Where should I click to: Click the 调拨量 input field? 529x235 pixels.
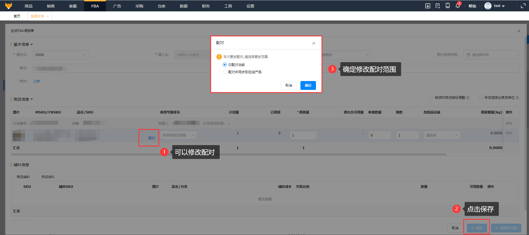pyautogui.click(x=303, y=135)
